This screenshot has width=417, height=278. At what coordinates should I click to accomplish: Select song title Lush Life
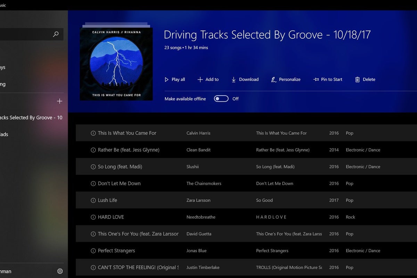(107, 201)
